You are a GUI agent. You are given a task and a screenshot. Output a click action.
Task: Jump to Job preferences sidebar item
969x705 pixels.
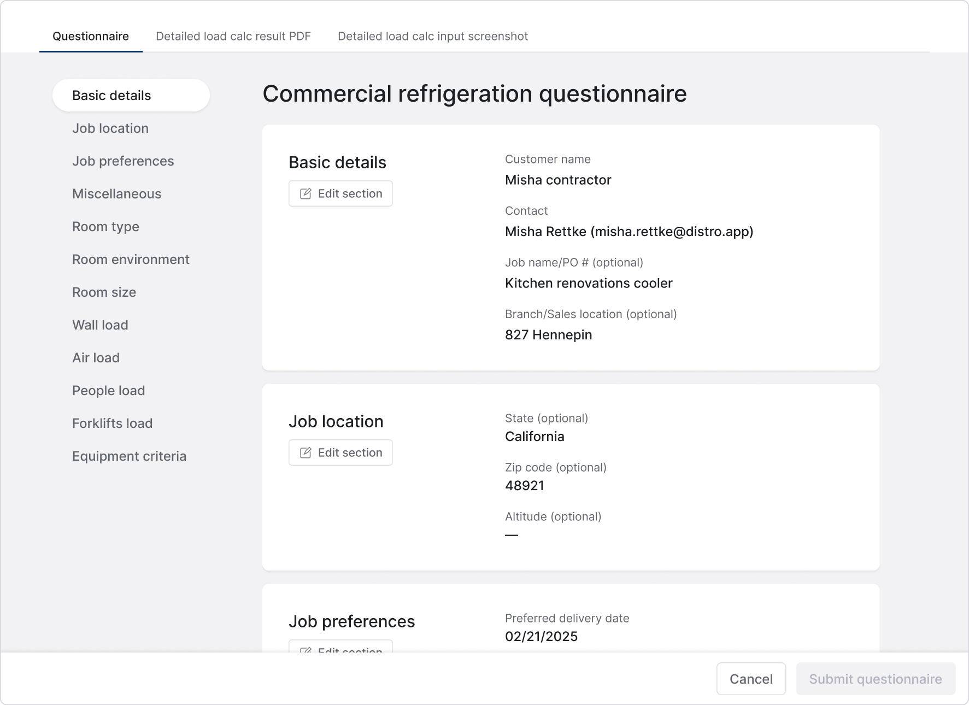point(123,161)
